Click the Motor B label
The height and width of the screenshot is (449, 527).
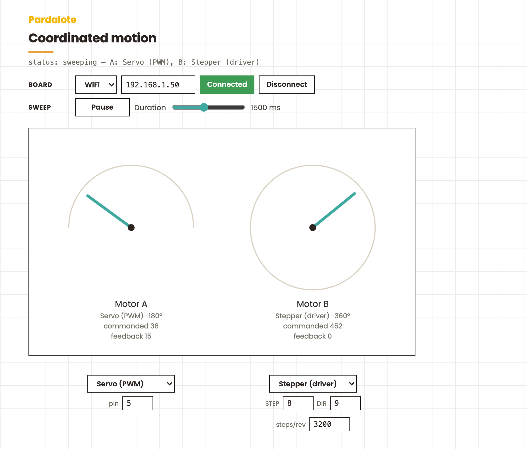[313, 304]
